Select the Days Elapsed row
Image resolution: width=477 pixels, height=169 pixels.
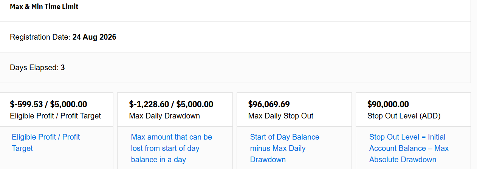pos(235,68)
